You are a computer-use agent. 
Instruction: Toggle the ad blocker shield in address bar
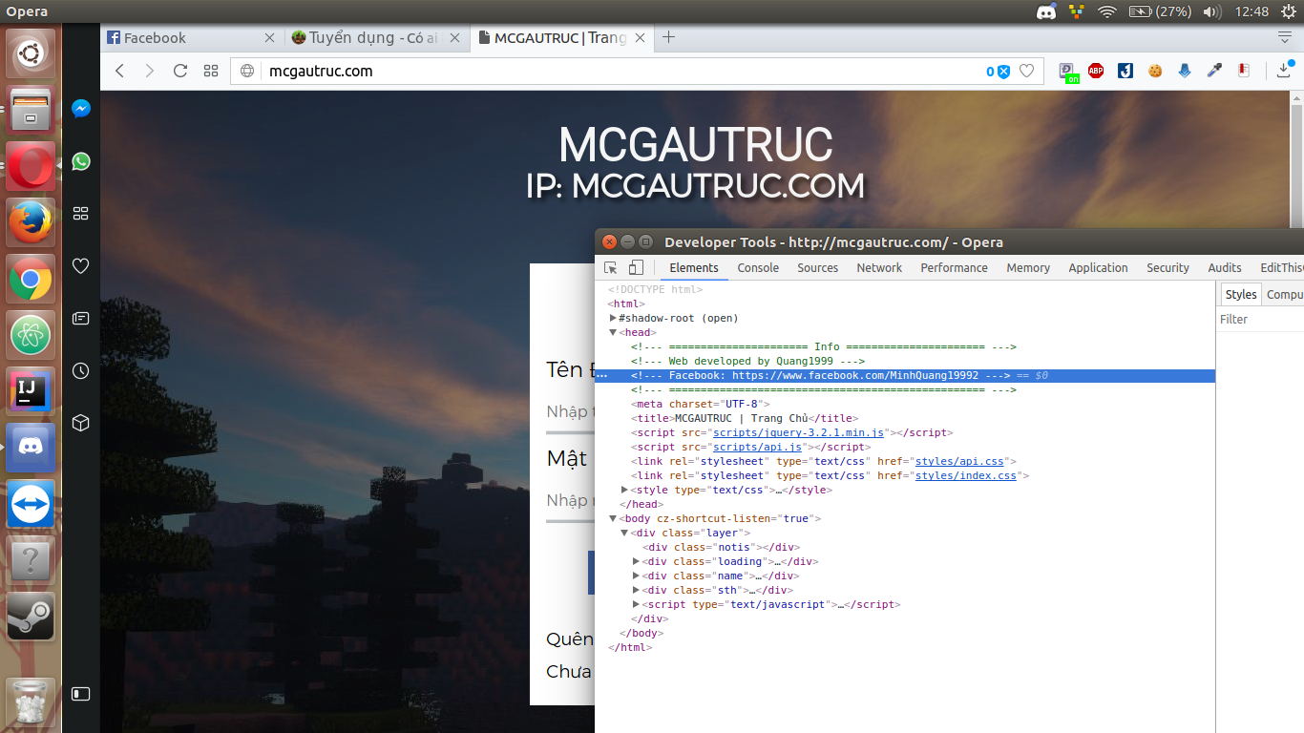point(1003,71)
